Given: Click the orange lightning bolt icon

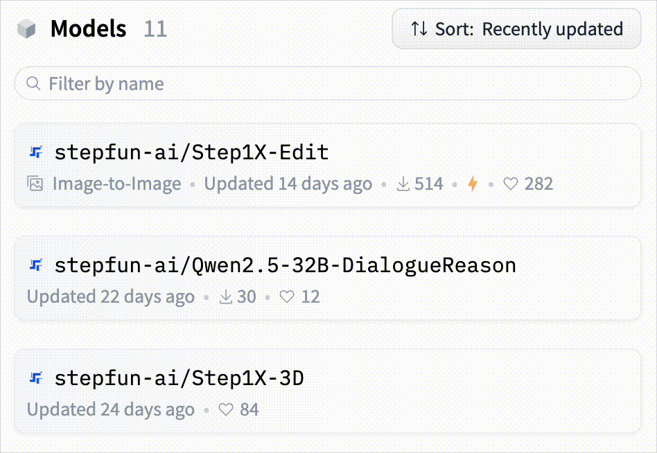Looking at the screenshot, I should pyautogui.click(x=473, y=184).
